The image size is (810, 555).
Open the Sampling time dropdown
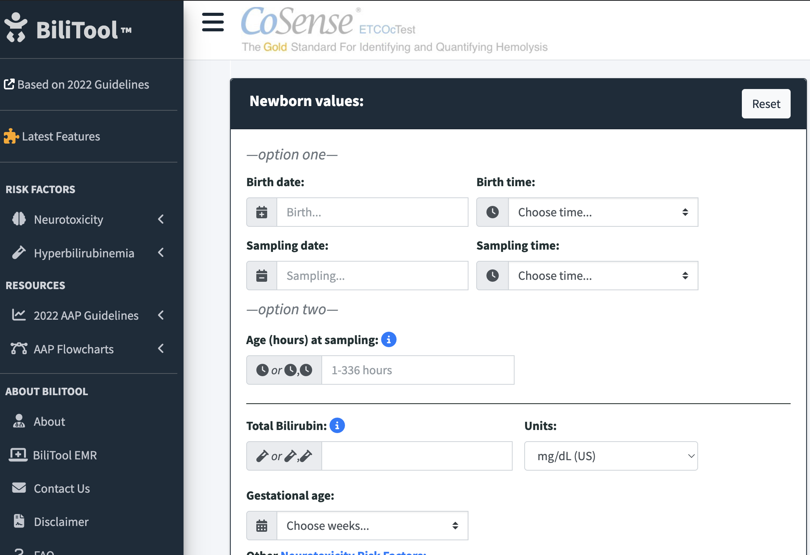pyautogui.click(x=602, y=276)
